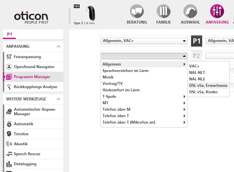
Task: Open the Auswahl section icon
Action: coord(190,11)
